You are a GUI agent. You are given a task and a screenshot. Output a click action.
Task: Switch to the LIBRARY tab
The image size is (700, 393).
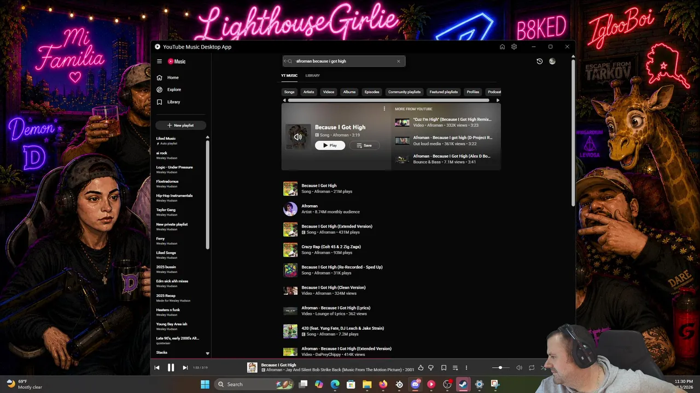point(313,76)
